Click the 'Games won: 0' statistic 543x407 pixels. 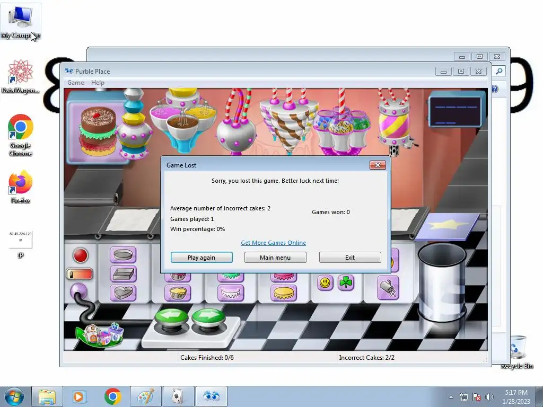(331, 212)
